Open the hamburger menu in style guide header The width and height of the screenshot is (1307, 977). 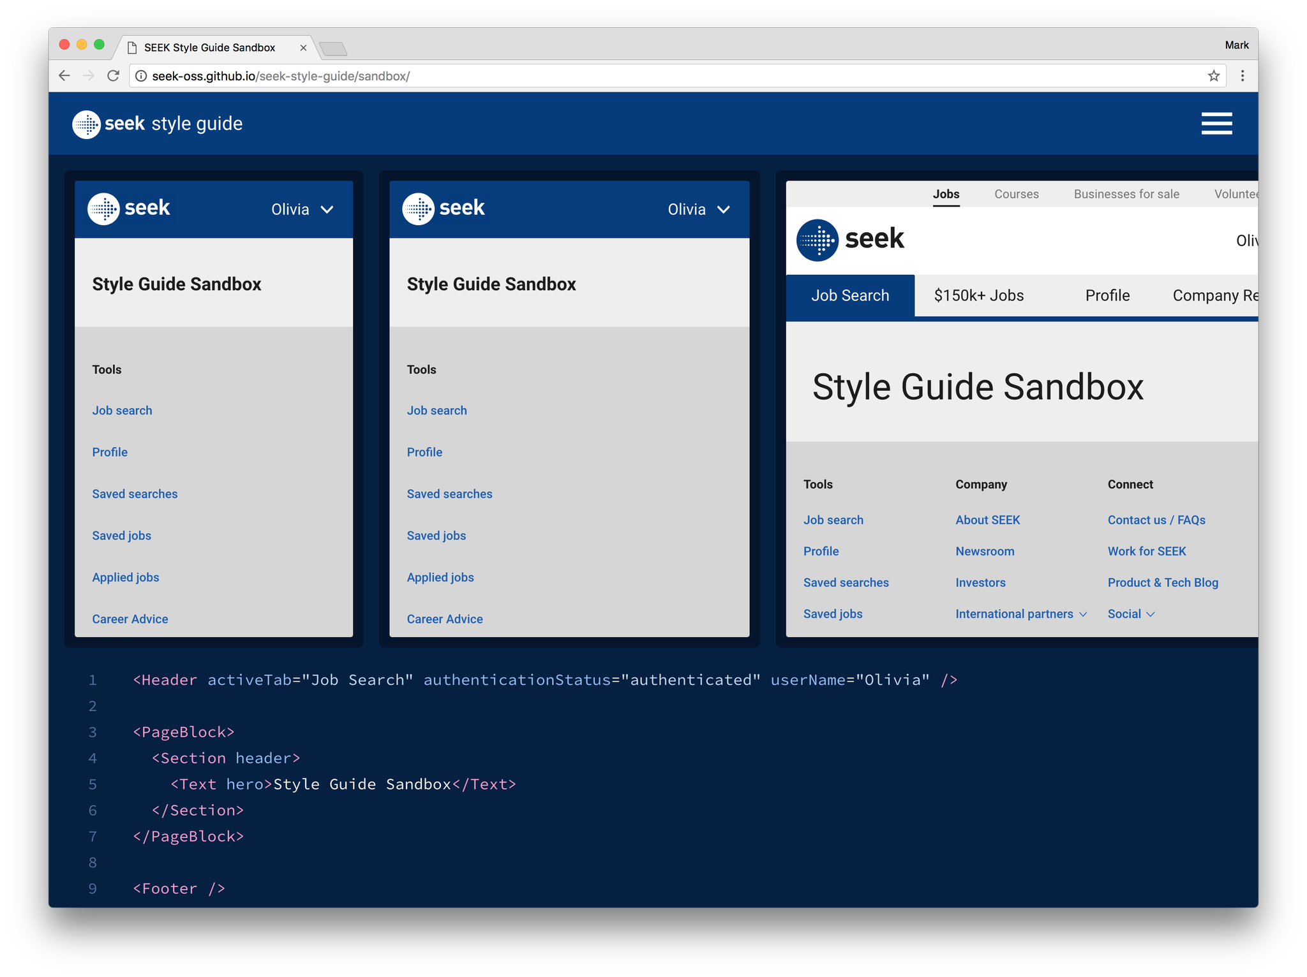[1216, 124]
